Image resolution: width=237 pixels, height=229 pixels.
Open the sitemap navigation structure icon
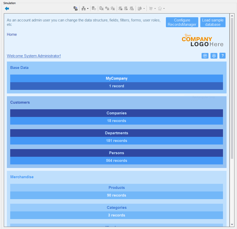[83, 8]
